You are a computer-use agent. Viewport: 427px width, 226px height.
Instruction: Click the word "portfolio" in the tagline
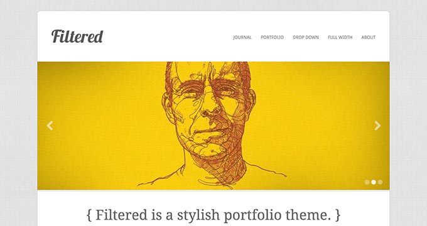coord(252,215)
